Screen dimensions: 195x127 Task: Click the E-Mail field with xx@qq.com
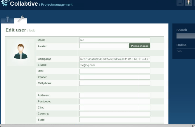pos(115,65)
